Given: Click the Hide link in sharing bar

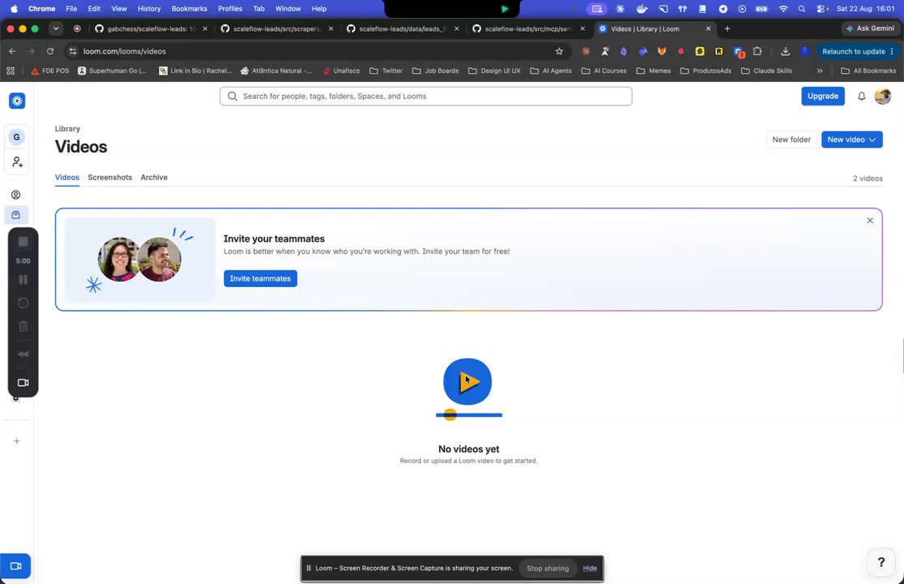Looking at the screenshot, I should pos(590,569).
